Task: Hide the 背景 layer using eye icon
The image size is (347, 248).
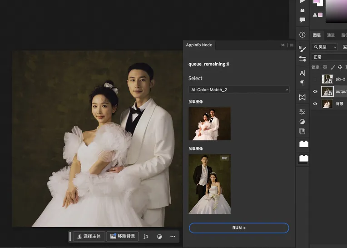Action: [315, 104]
